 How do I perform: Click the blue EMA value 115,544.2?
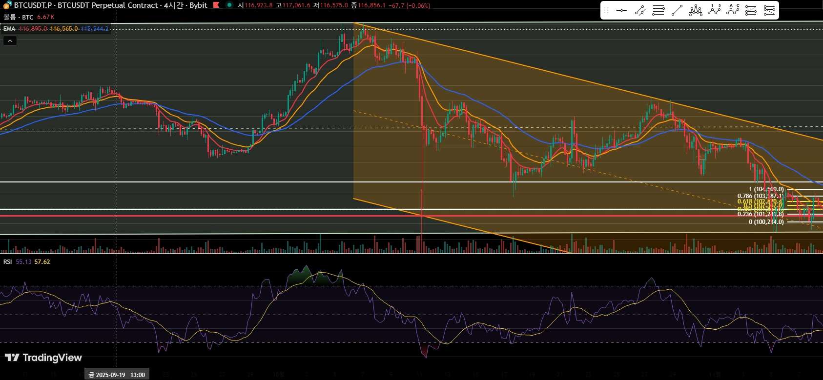[95, 29]
